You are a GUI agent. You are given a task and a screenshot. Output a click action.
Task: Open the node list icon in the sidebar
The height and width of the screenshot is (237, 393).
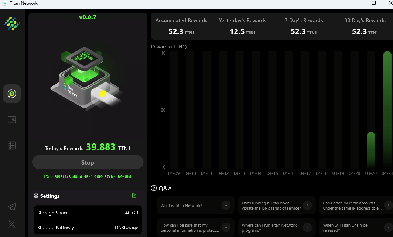click(x=11, y=145)
